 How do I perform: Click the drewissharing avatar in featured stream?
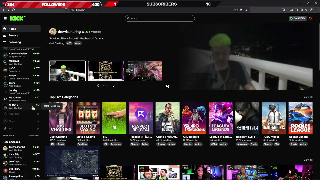pyautogui.click(x=53, y=32)
